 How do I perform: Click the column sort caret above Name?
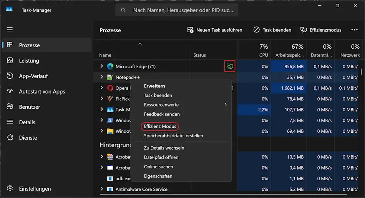tap(140, 43)
